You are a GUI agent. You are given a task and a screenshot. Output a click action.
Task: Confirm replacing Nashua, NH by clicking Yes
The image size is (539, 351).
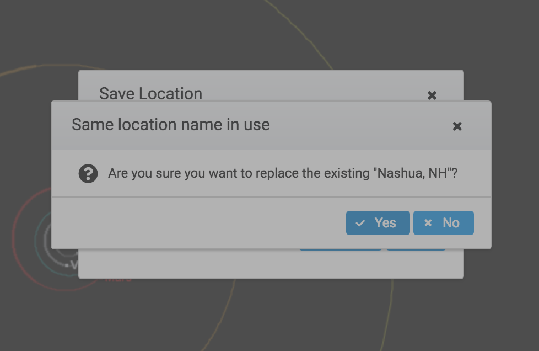tap(378, 223)
